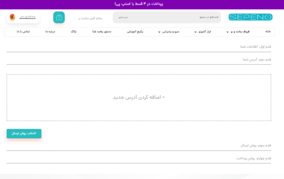Click the purple SnappPay installment banner
The width and height of the screenshot is (284, 179).
pos(142,5)
